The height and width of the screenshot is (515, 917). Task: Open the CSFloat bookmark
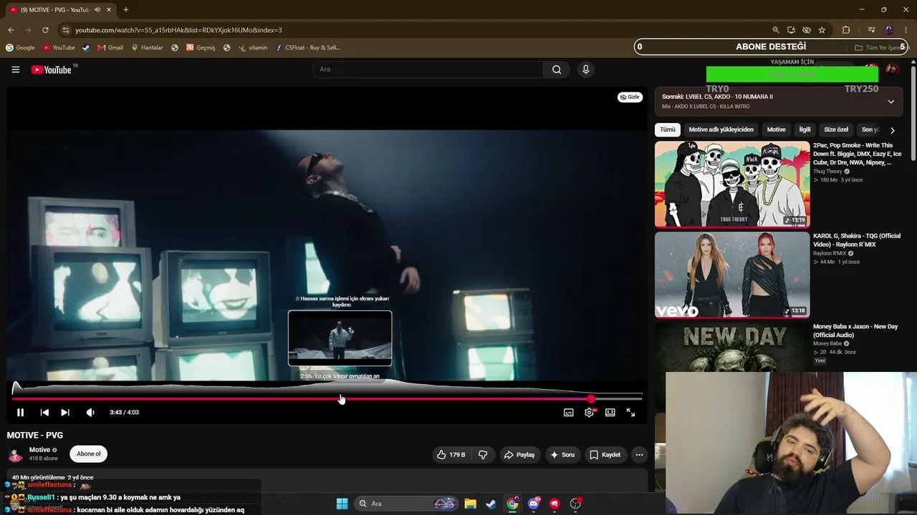point(307,48)
